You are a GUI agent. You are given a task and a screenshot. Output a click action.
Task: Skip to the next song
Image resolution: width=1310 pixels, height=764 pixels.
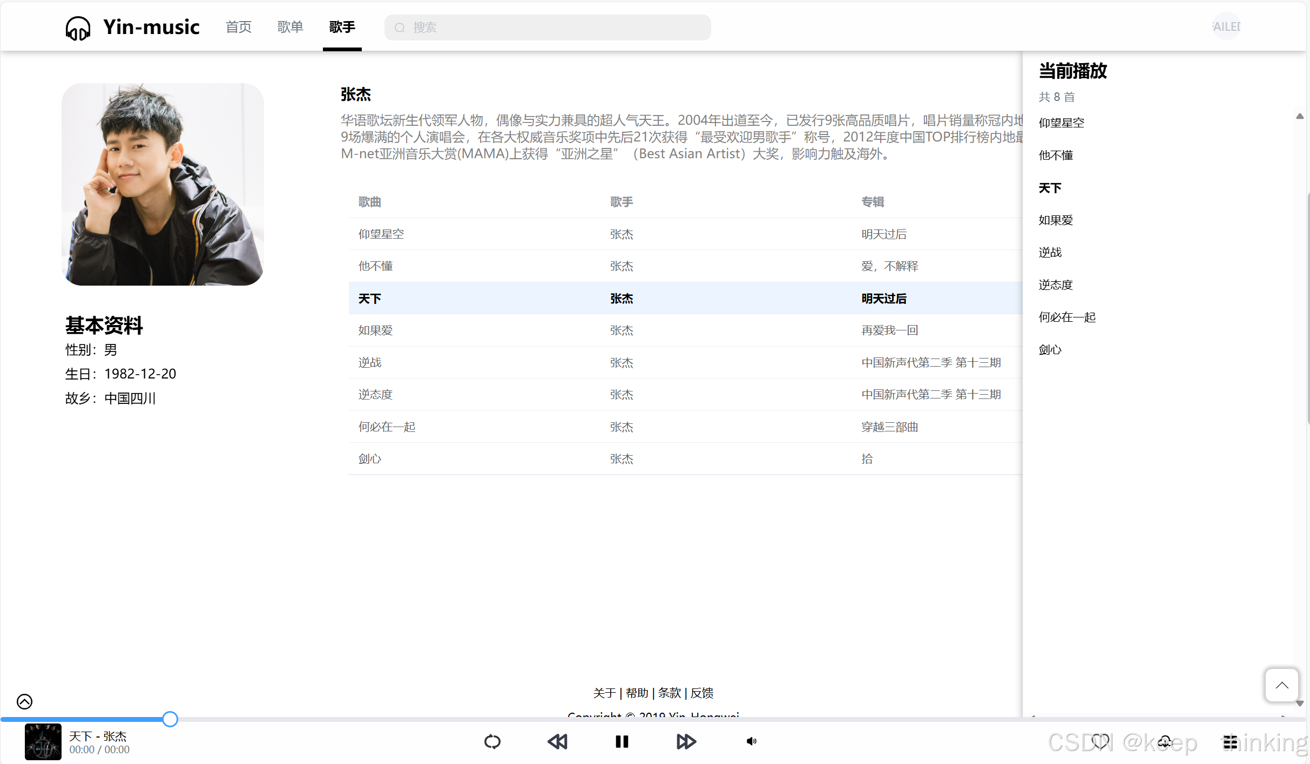[686, 741]
